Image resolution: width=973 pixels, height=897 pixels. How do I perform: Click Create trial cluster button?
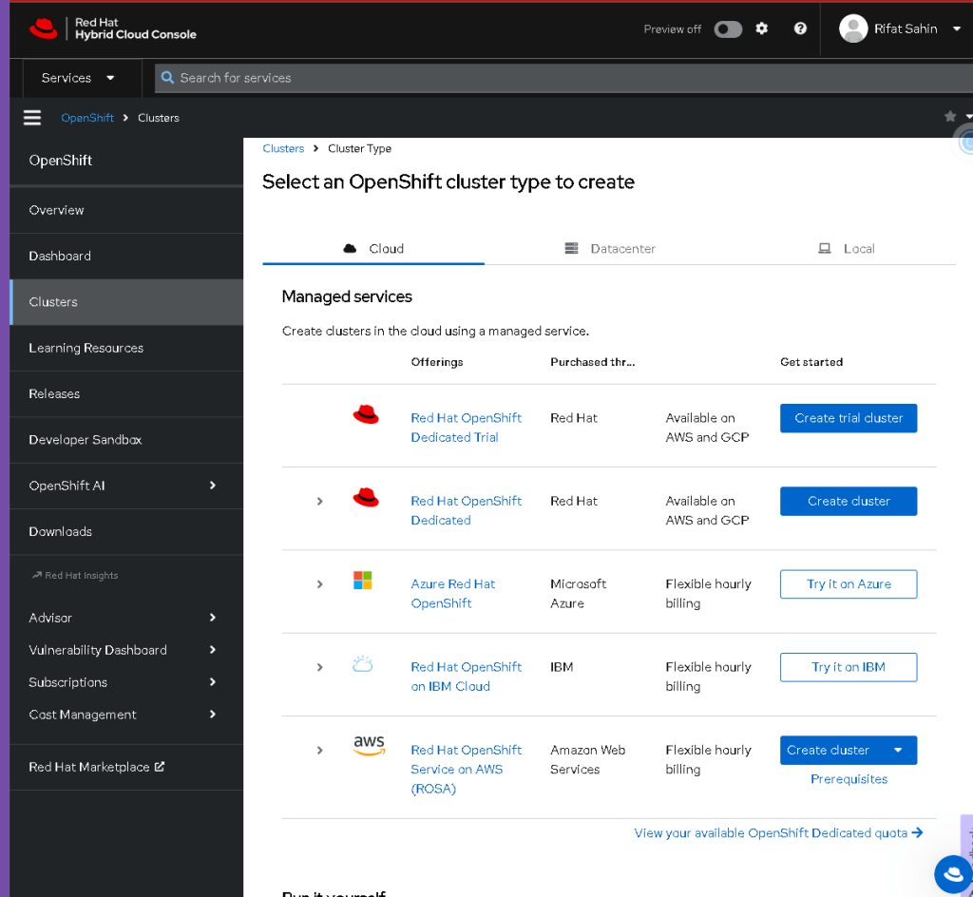849,418
